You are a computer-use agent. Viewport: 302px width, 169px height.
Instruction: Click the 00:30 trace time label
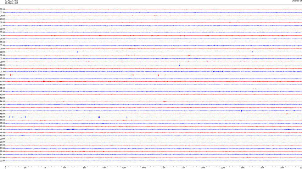pos(2,13)
